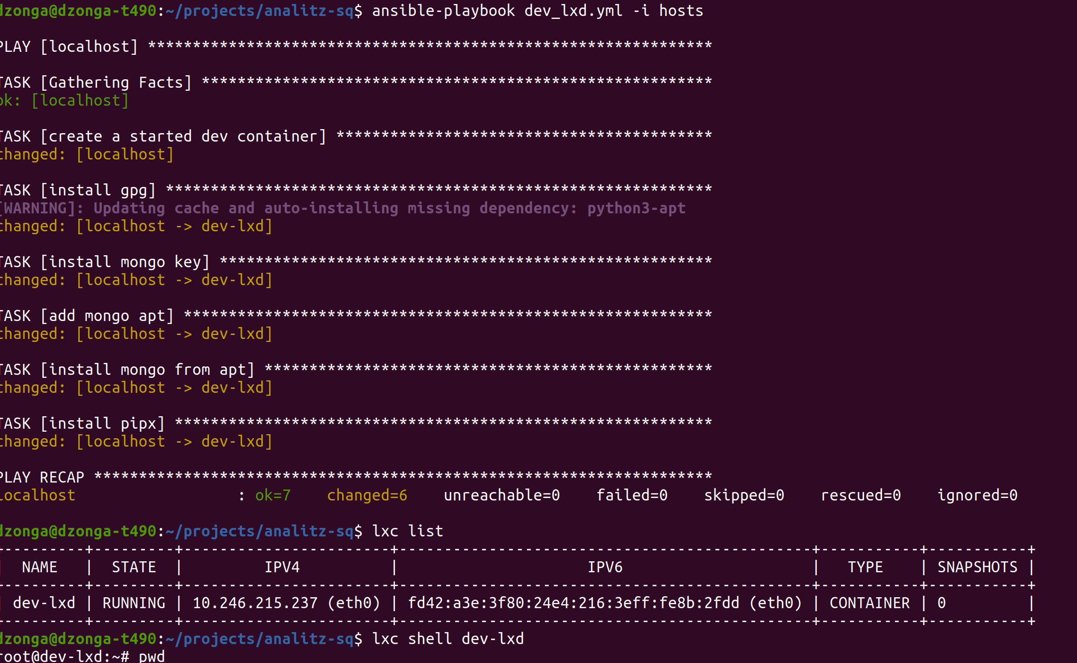
Task: Click changed result under add mongo apt
Action: point(136,333)
